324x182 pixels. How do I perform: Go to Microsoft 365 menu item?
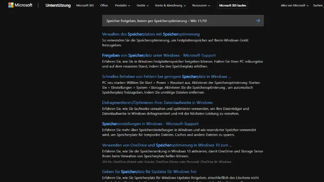click(x=85, y=5)
